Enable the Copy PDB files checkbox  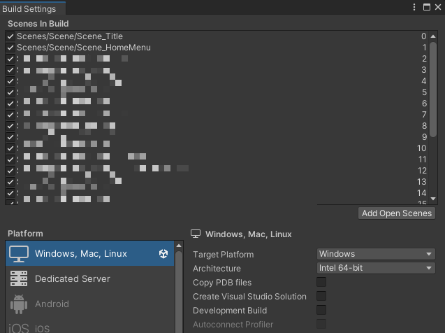pyautogui.click(x=321, y=282)
